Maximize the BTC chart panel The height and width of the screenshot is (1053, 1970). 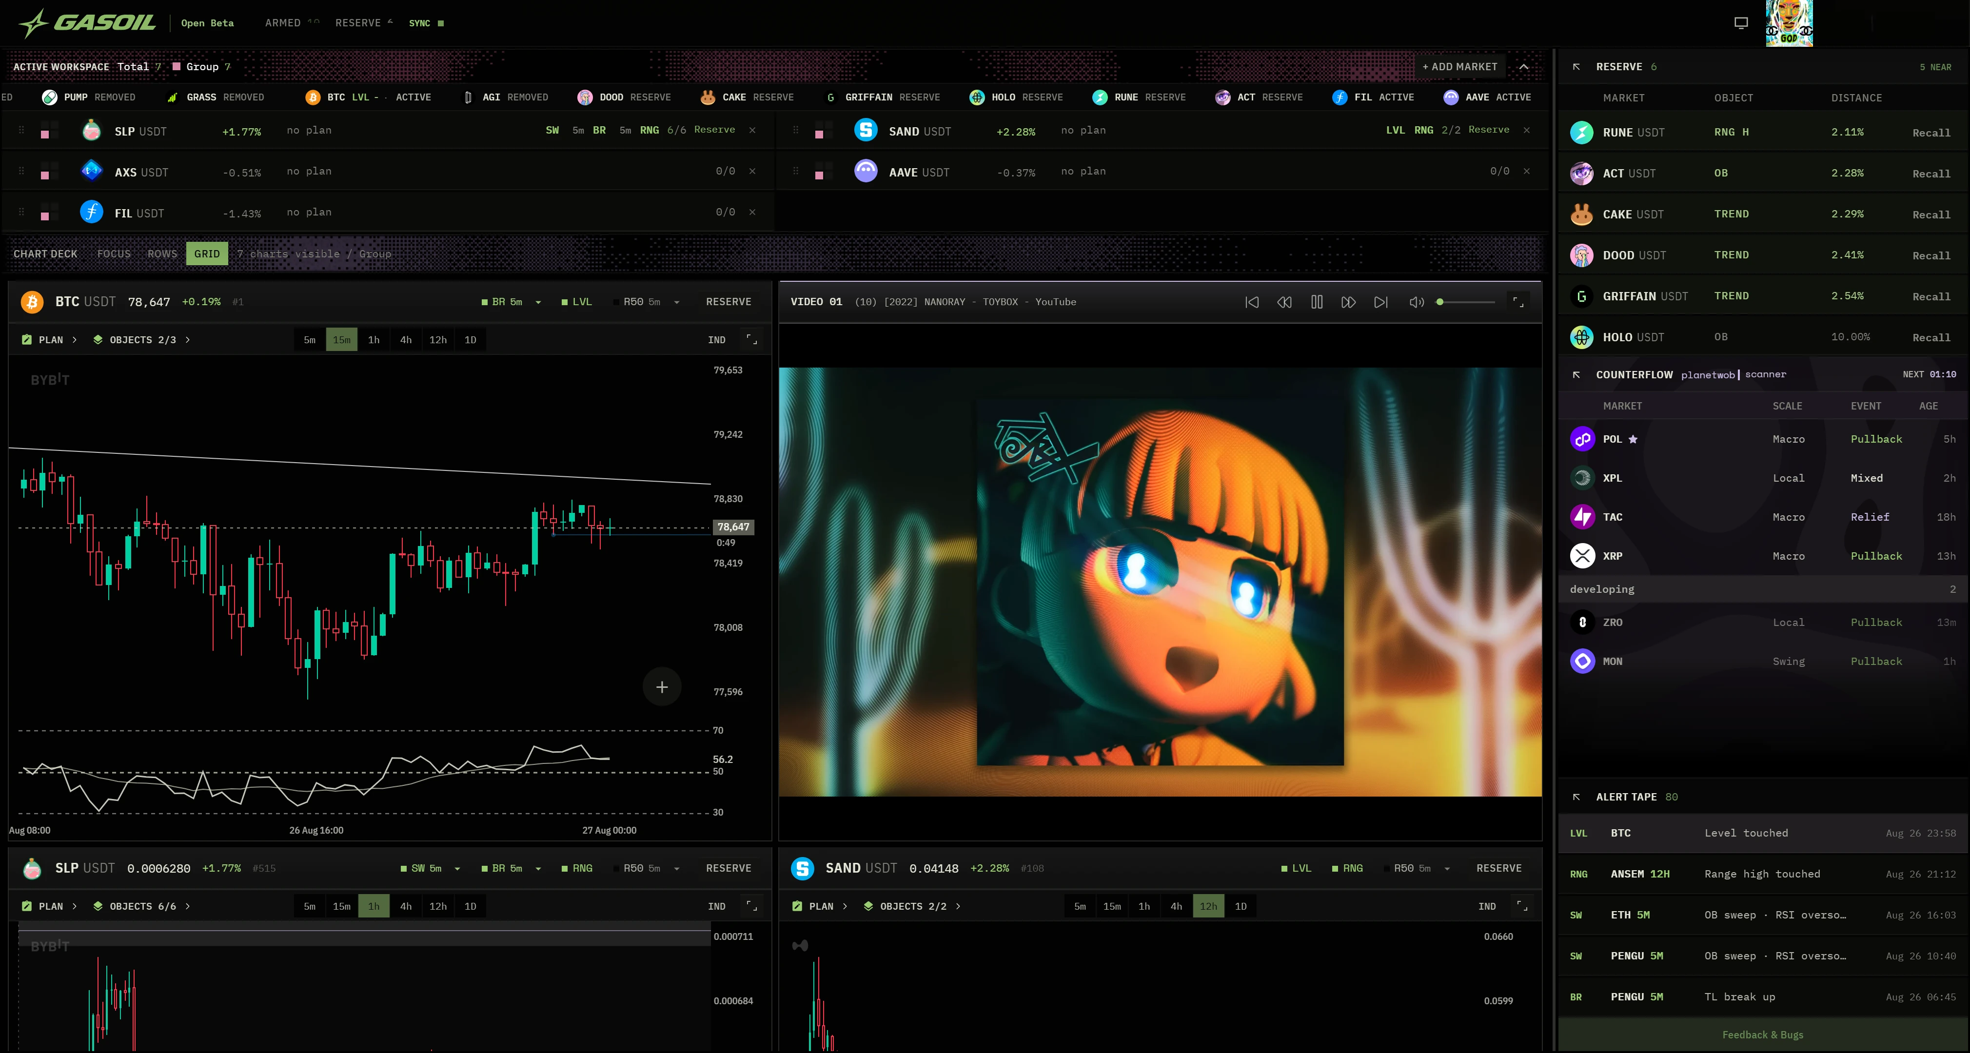(x=752, y=339)
